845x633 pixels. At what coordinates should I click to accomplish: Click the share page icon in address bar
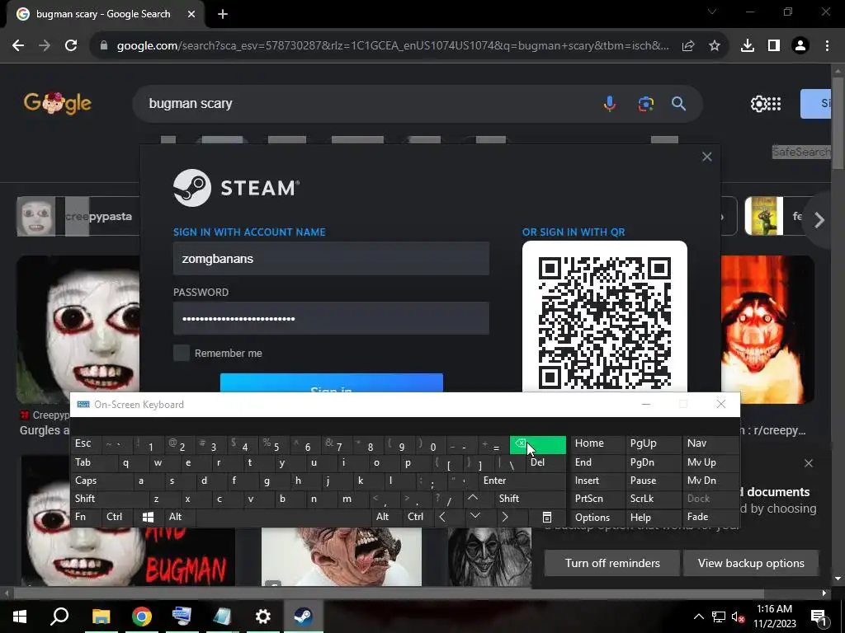(688, 46)
